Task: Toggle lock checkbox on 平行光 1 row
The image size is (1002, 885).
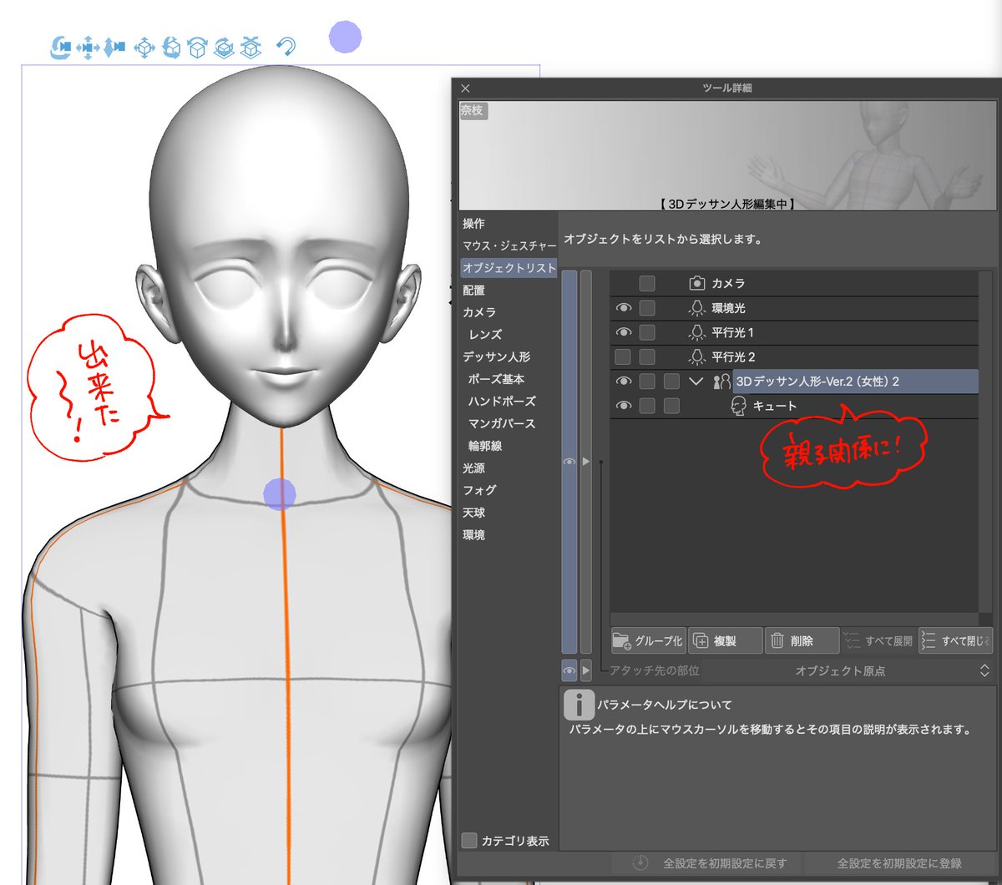Action: click(x=647, y=332)
